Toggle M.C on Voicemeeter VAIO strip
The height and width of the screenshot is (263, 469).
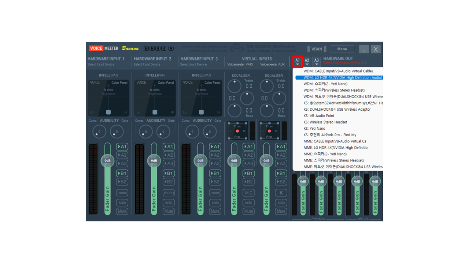pos(249,193)
